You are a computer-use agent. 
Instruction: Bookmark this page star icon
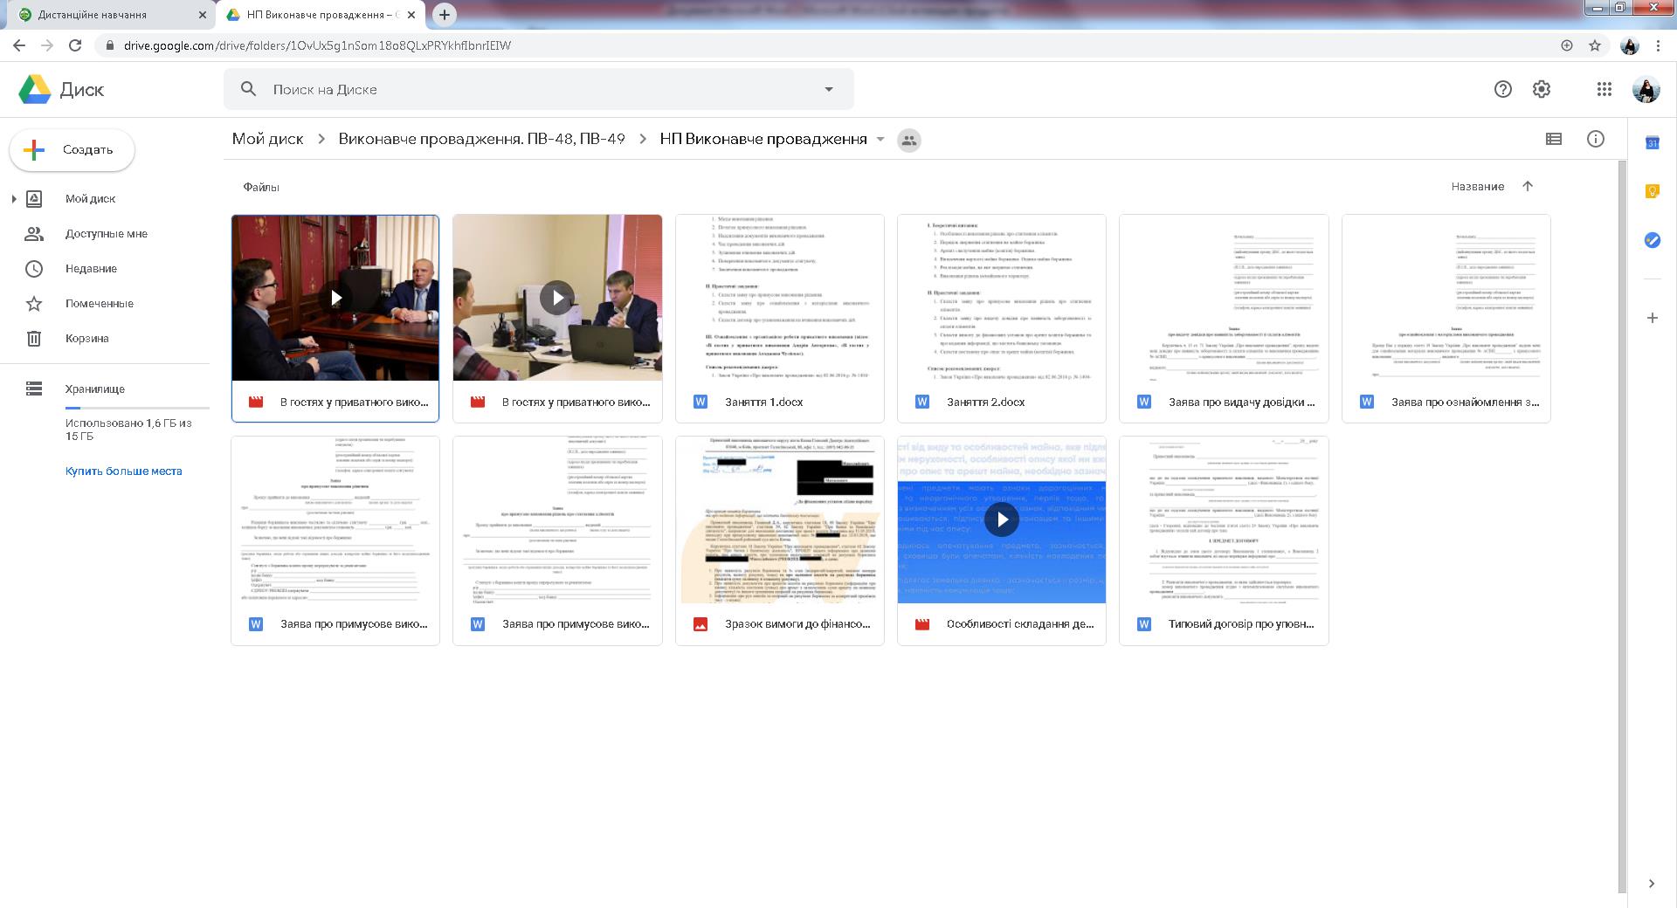(1595, 45)
